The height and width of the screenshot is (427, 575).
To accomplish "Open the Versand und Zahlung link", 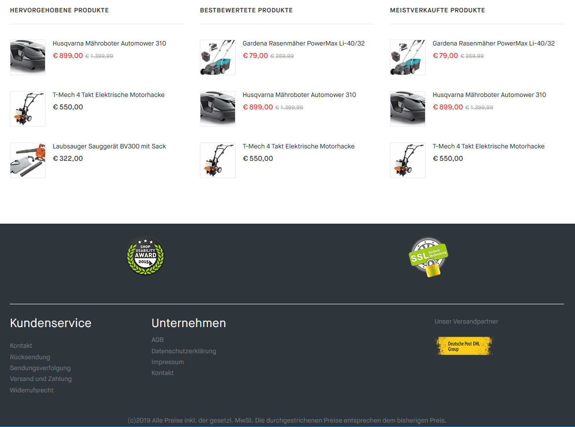I will [41, 379].
